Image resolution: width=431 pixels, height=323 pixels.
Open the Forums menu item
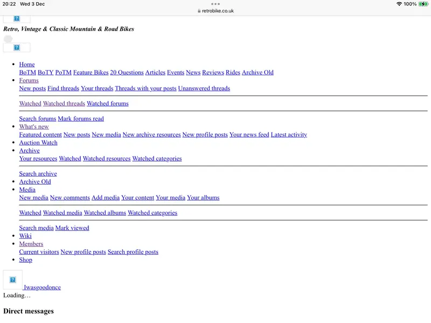click(29, 80)
